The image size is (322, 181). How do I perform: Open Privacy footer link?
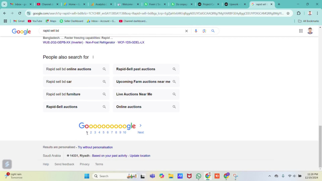85,164
